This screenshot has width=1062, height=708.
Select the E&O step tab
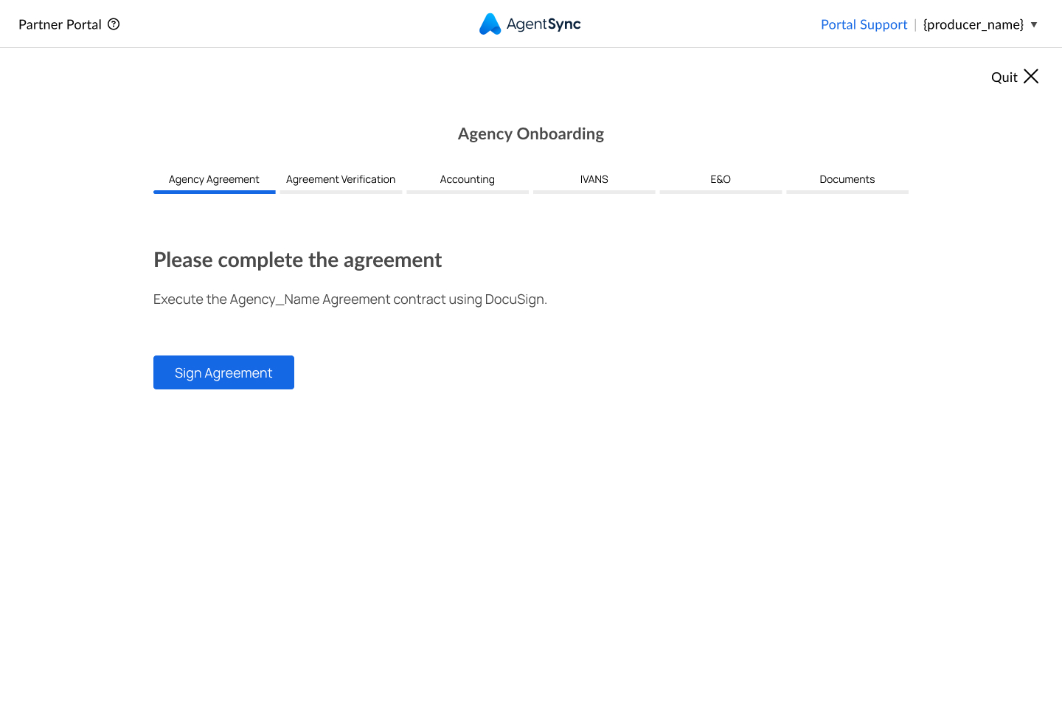click(721, 179)
